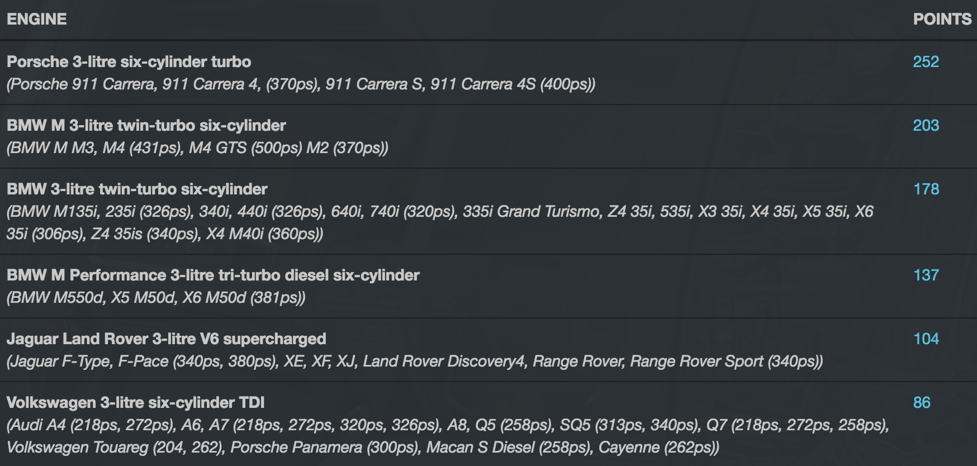
Task: Click the 137 points value
Action: point(926,275)
